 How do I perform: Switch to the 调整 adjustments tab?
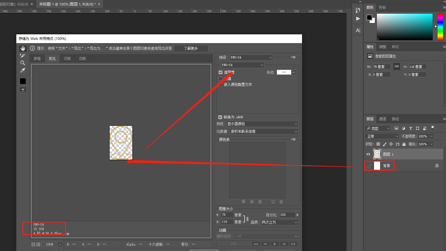point(382,47)
